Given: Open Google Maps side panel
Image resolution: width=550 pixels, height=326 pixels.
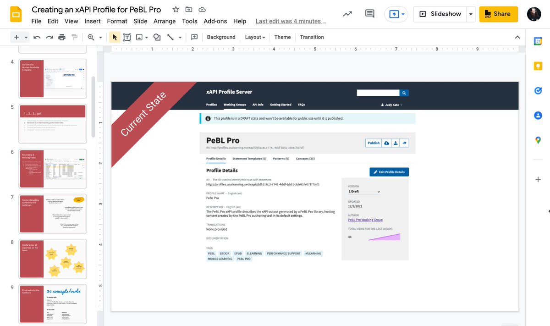Looking at the screenshot, I should pos(538,140).
